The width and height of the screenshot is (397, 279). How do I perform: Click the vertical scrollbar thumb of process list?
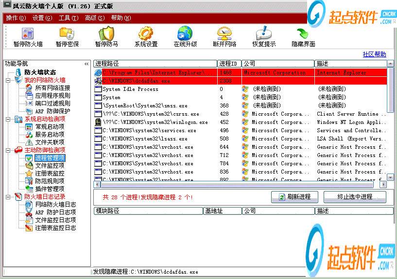click(x=390, y=89)
